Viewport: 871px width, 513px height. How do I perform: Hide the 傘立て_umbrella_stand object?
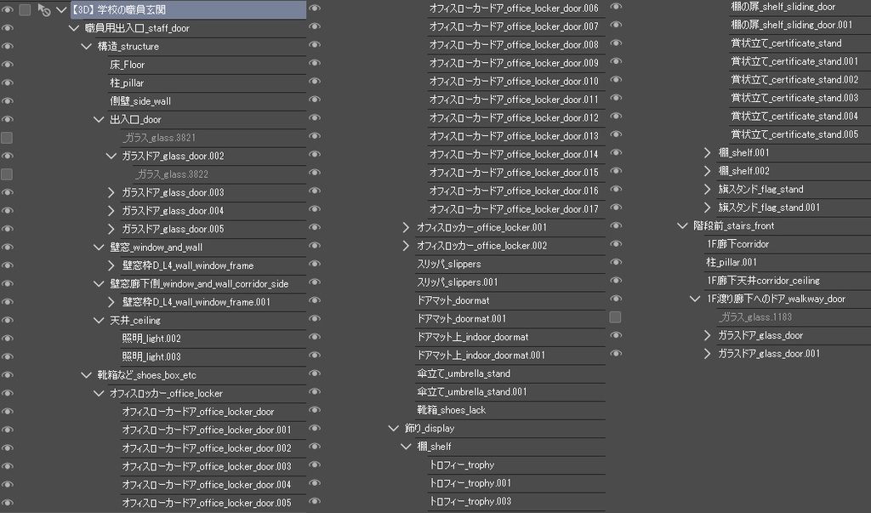[x=315, y=373]
